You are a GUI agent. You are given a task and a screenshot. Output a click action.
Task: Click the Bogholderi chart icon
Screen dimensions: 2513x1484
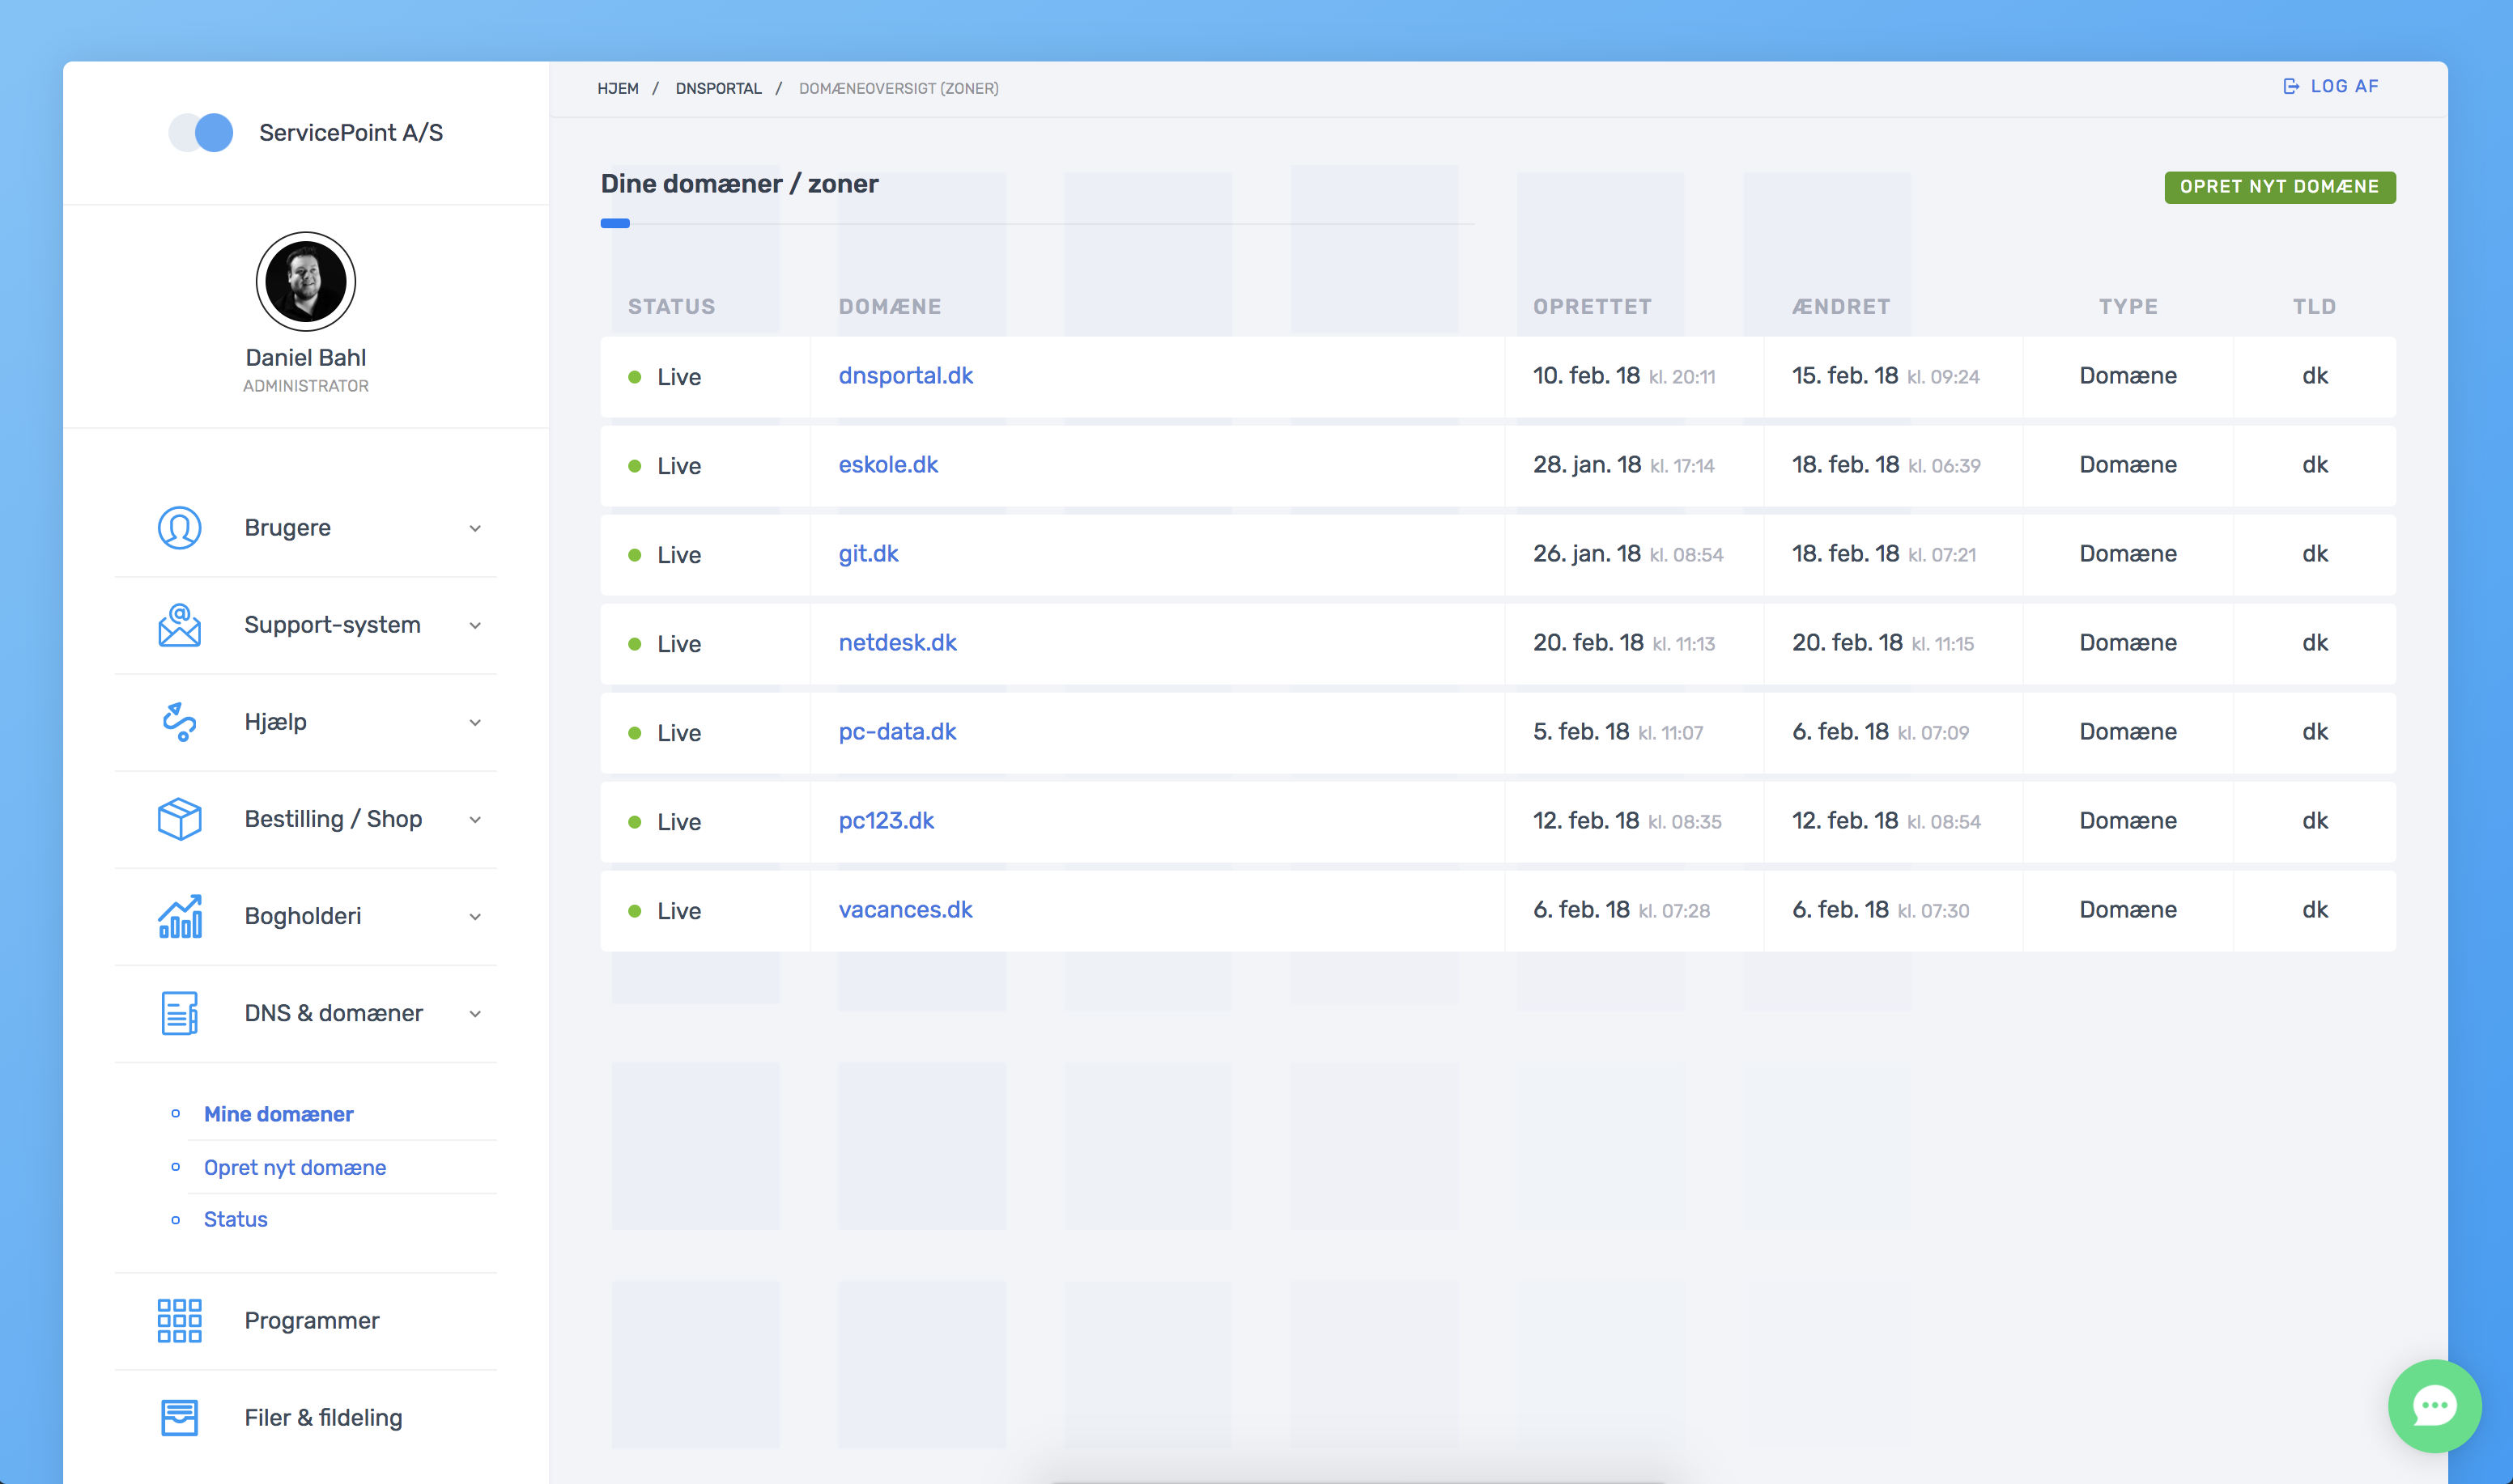pos(179,916)
